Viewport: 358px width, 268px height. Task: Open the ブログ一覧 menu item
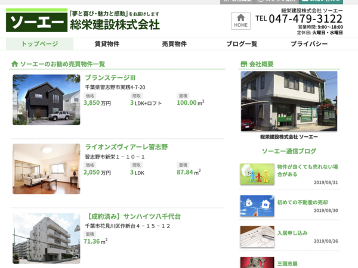click(242, 44)
